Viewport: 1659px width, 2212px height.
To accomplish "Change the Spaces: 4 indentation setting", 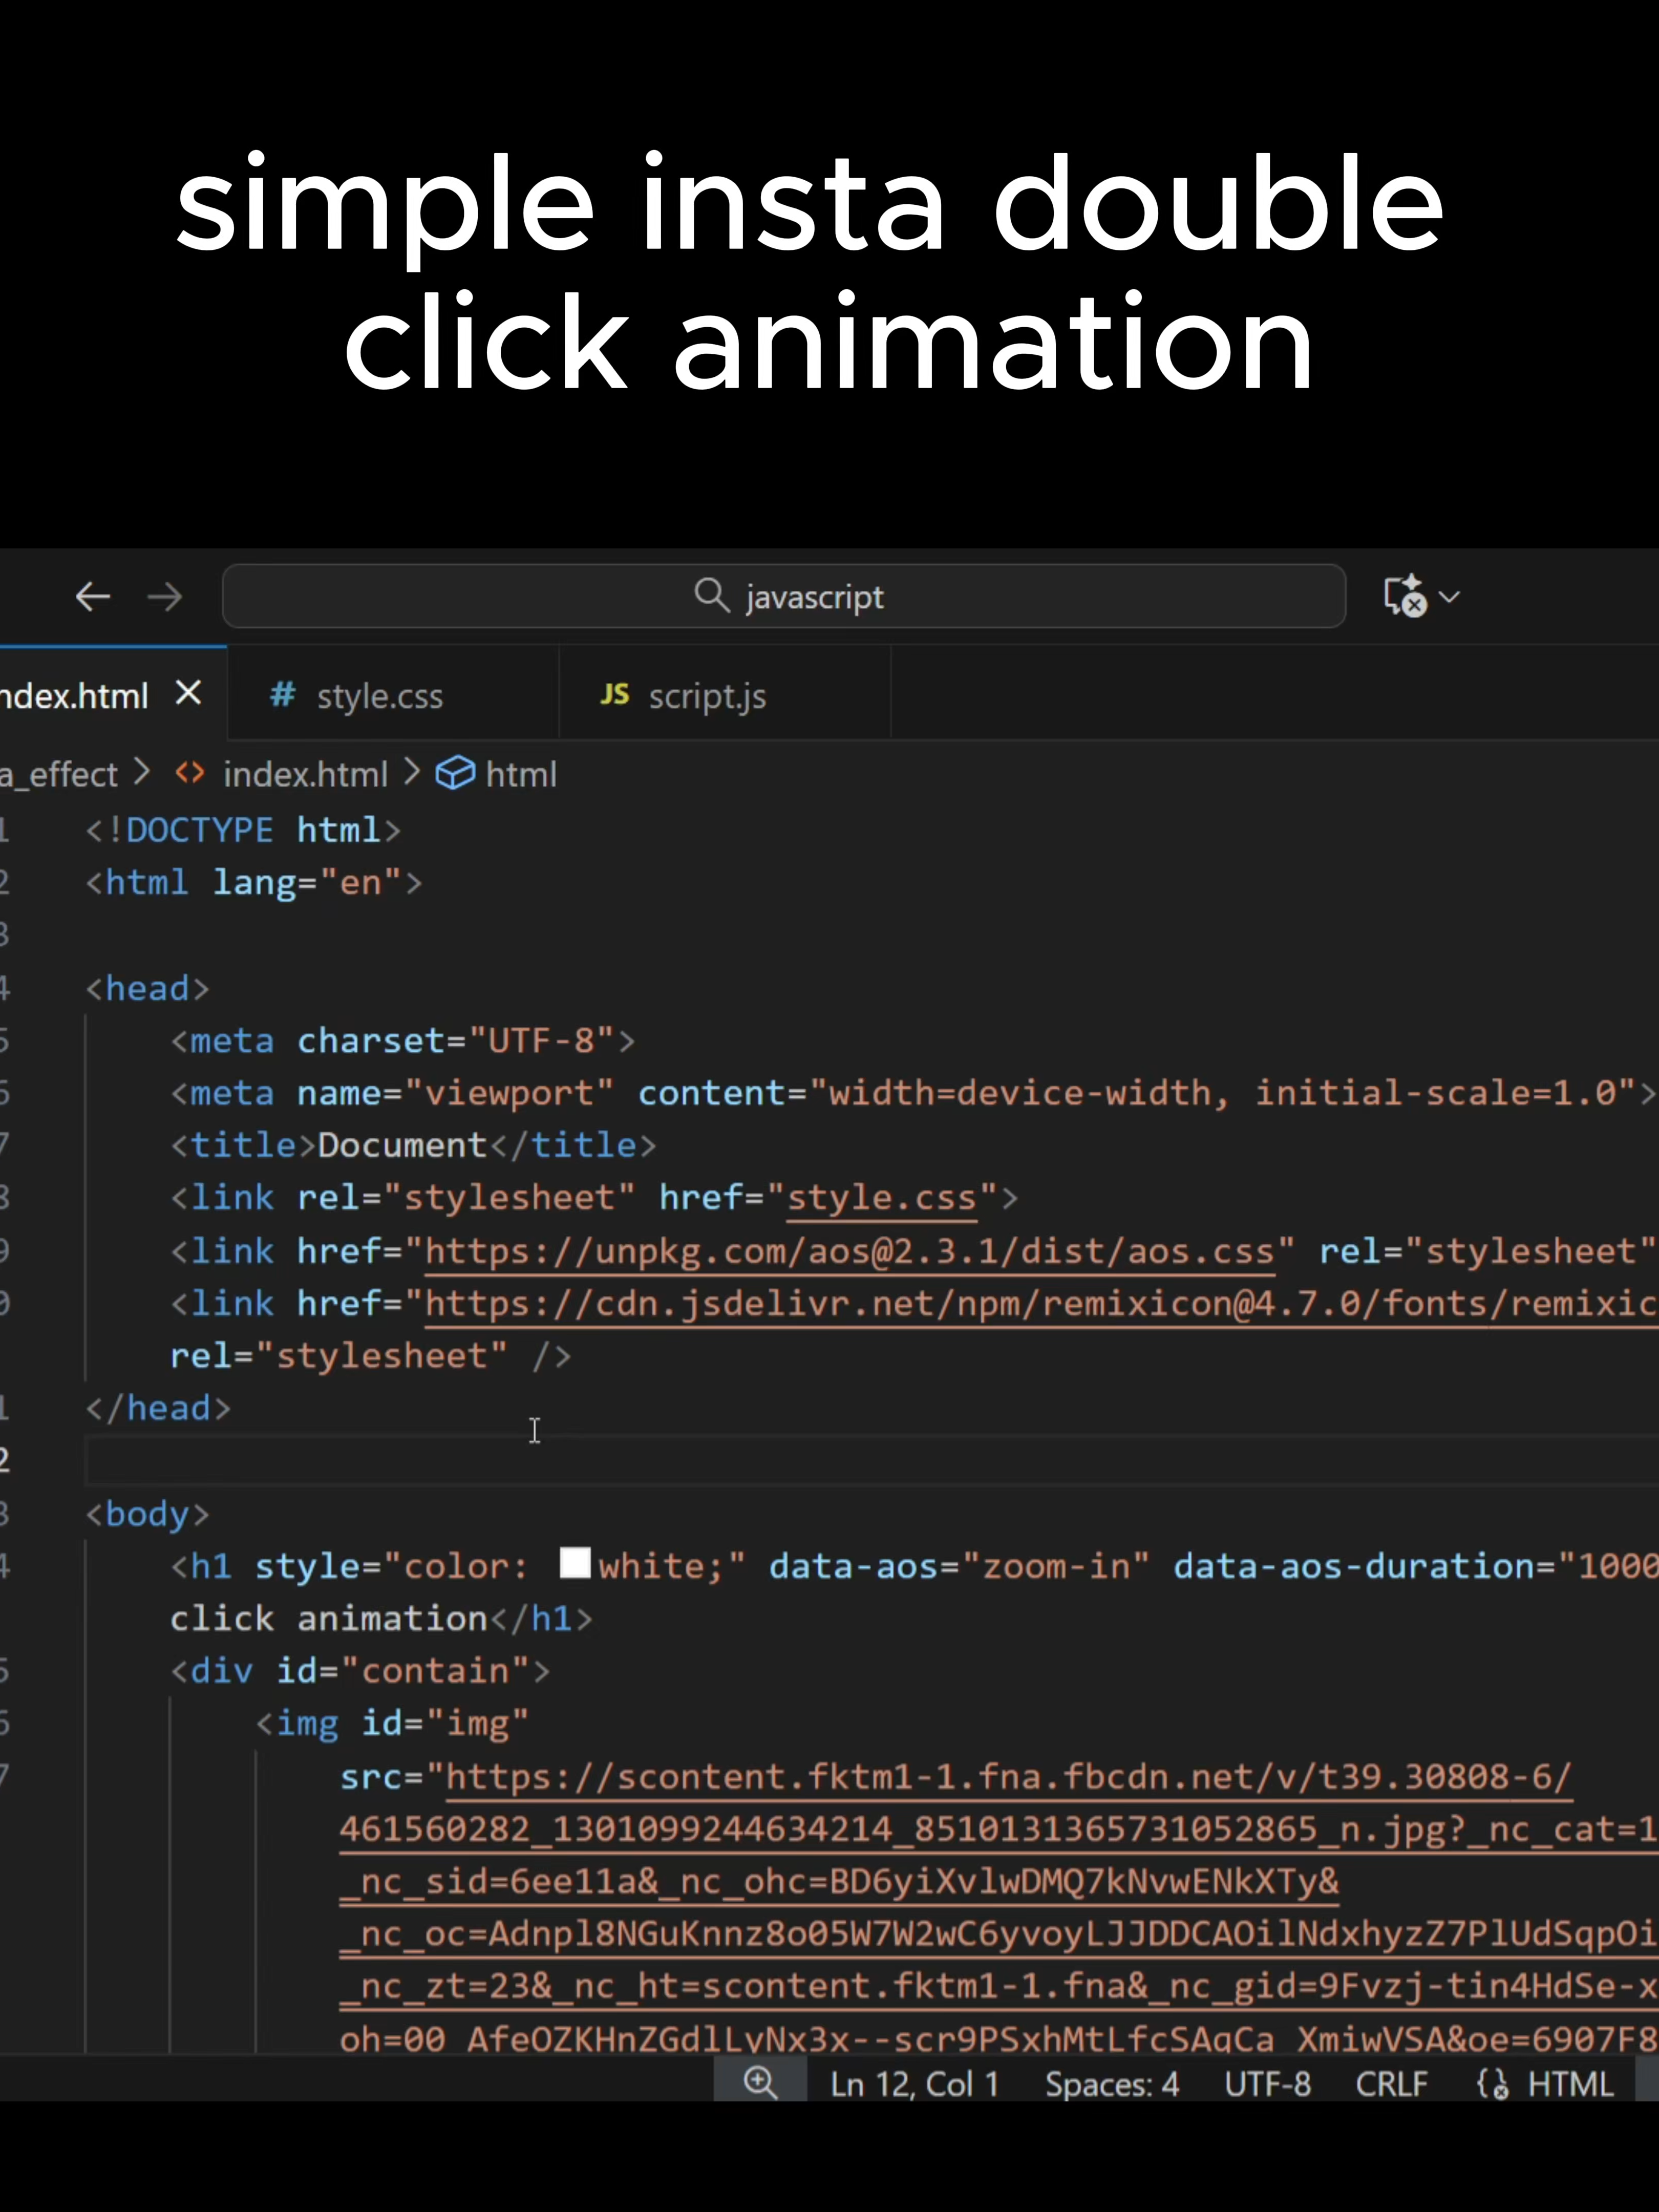I will pyautogui.click(x=1112, y=2084).
